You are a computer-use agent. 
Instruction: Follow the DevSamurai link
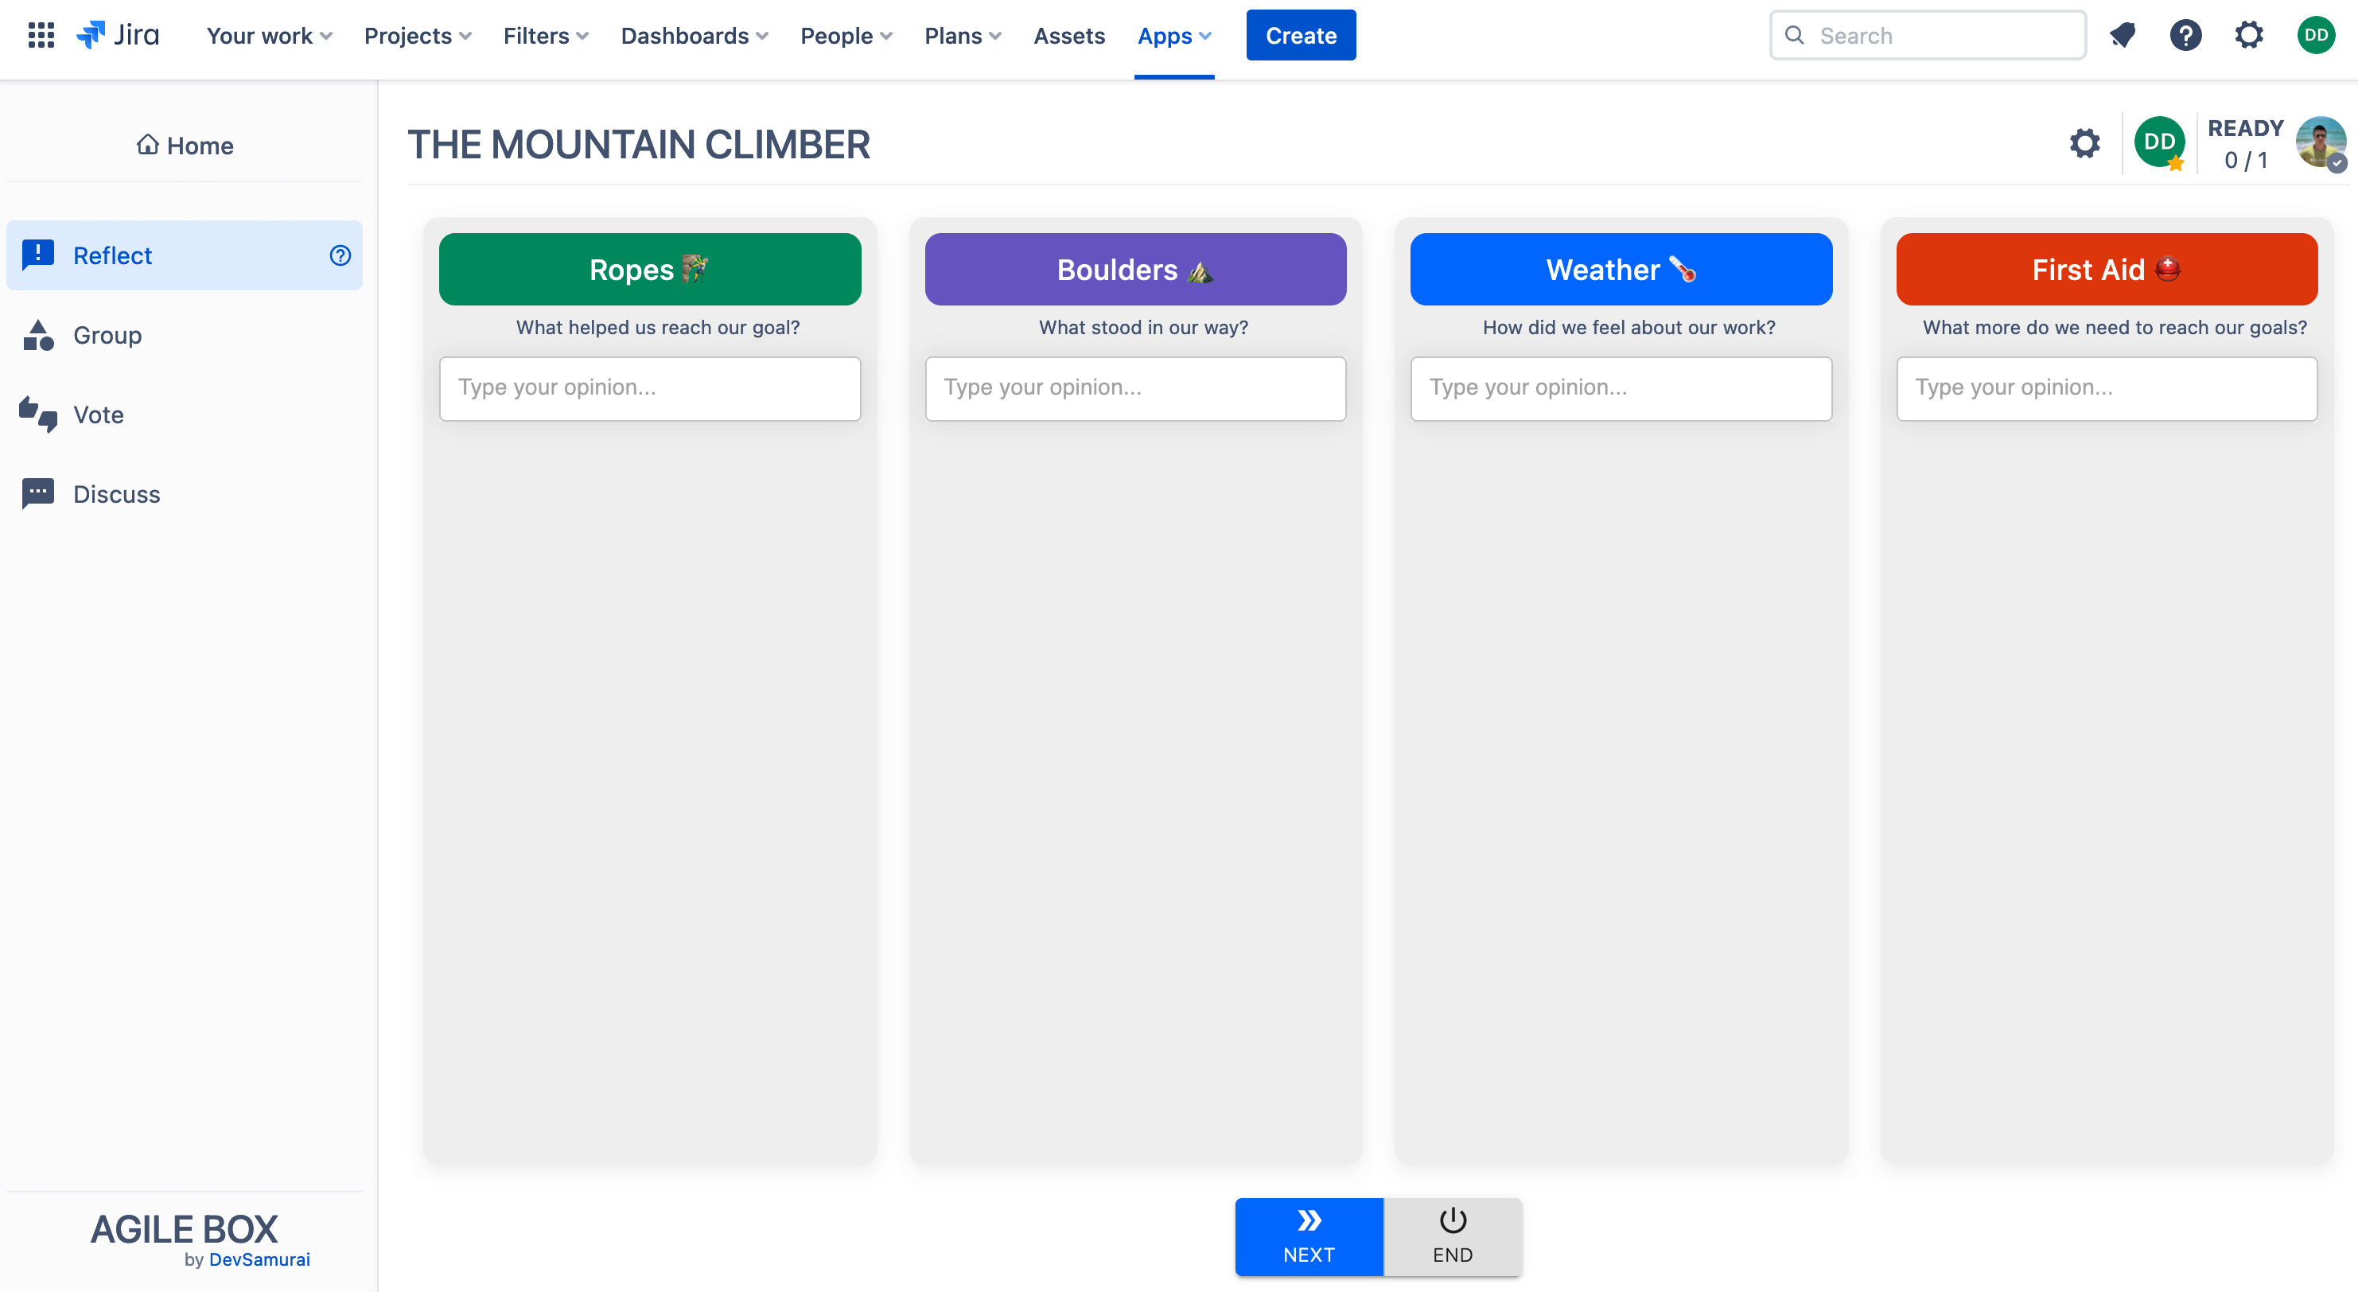pyautogui.click(x=259, y=1259)
